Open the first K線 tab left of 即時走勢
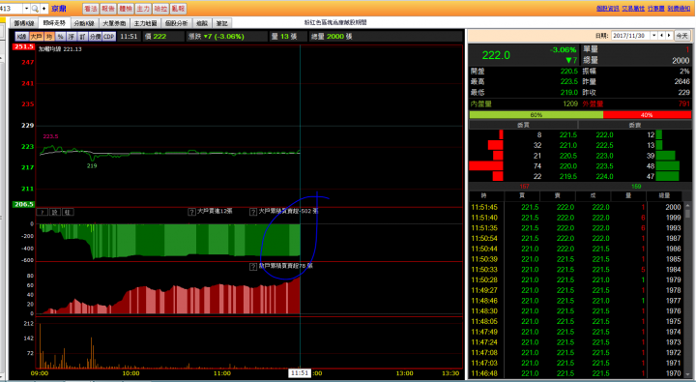 coord(24,23)
